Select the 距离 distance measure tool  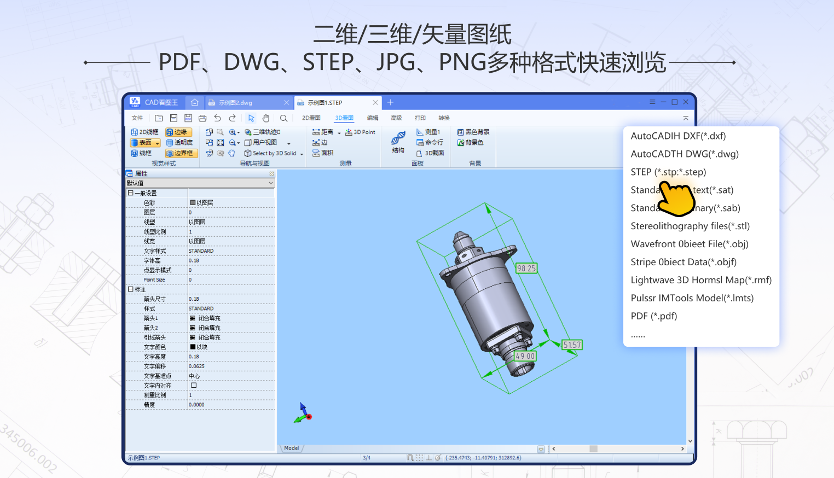pos(323,132)
